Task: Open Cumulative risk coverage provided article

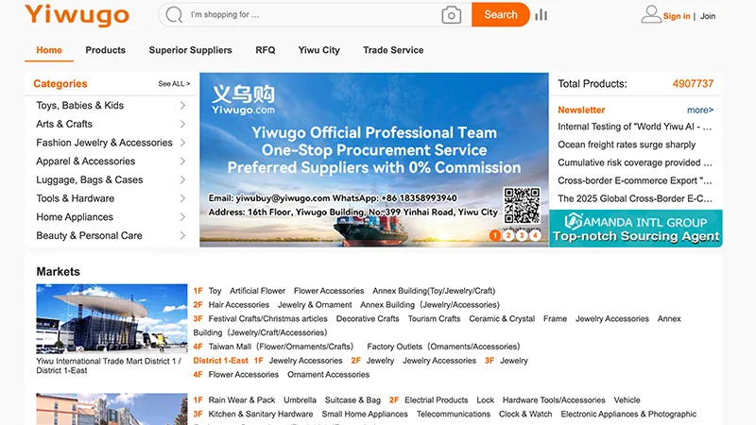Action: point(635,162)
